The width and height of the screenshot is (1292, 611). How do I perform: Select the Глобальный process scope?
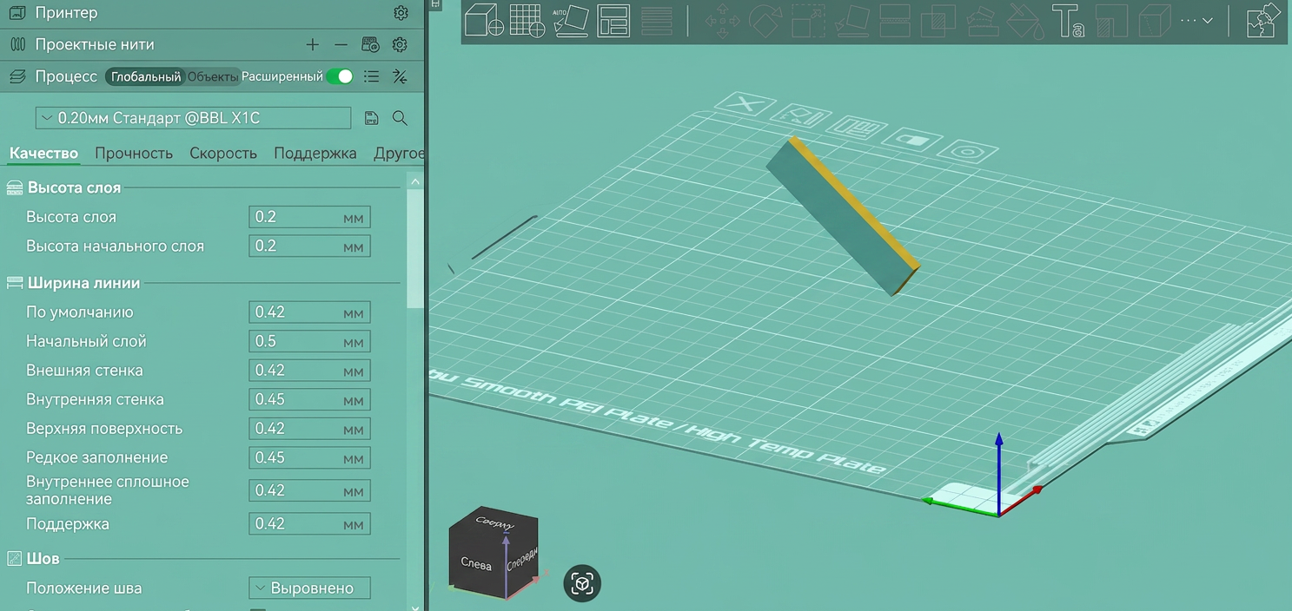(146, 76)
